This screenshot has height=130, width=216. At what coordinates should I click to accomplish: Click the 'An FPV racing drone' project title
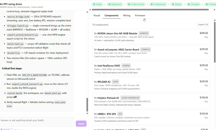11,4
